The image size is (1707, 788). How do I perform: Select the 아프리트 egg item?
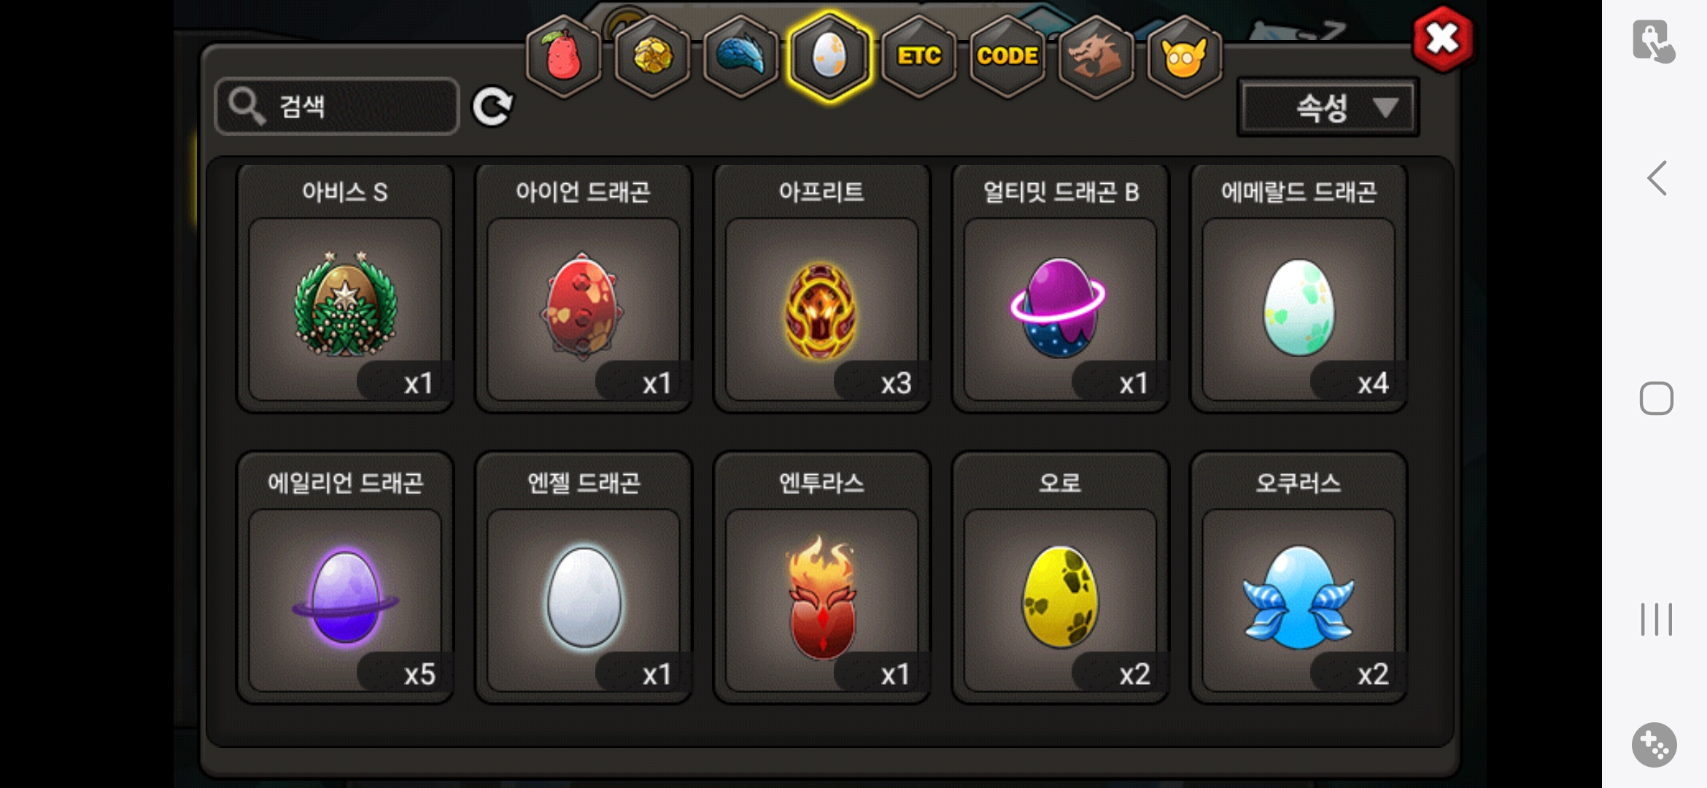point(821,287)
